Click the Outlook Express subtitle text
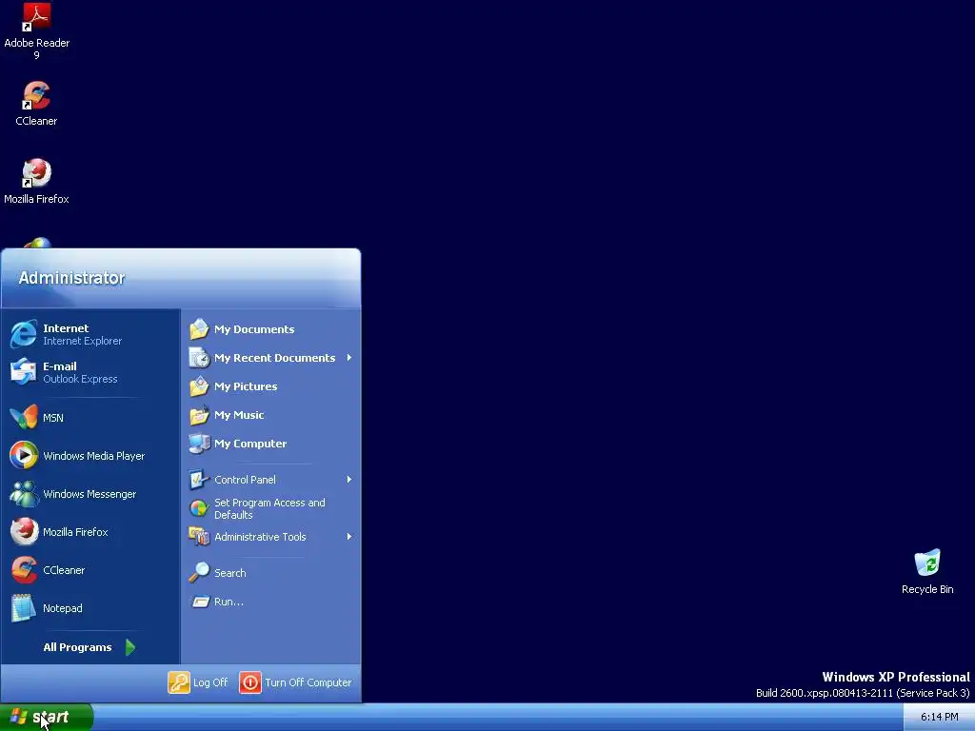The image size is (975, 731). (x=80, y=379)
